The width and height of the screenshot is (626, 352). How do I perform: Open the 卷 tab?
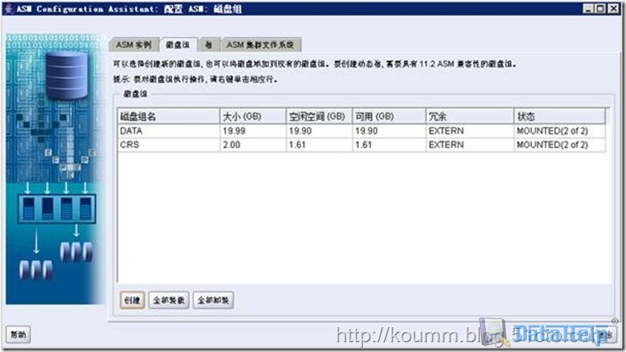[208, 45]
